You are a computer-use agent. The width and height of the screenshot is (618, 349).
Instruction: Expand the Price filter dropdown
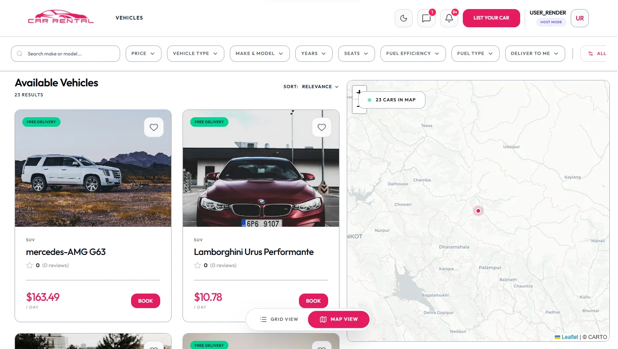click(x=143, y=54)
